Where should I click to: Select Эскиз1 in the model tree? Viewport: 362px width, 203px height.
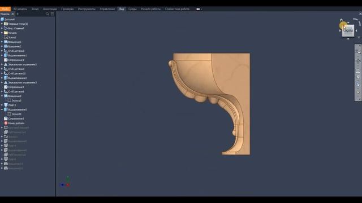12,37
